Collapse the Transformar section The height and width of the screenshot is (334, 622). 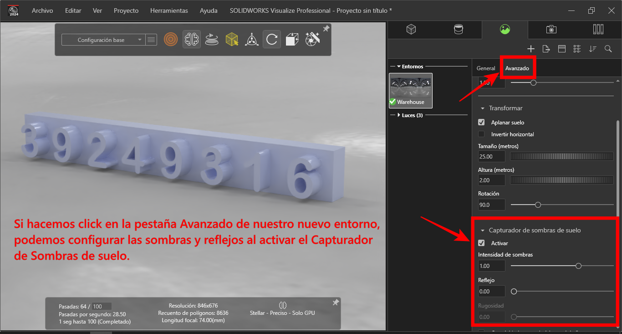click(483, 108)
